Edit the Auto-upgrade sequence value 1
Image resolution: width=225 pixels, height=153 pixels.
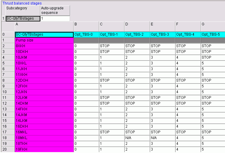click(55, 19)
